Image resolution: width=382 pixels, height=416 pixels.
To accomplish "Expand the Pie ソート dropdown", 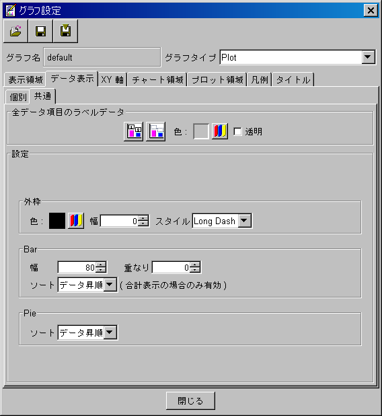I will click(x=110, y=333).
